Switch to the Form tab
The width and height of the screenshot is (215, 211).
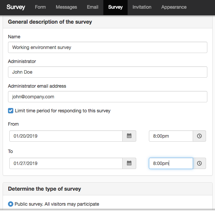pos(40,7)
